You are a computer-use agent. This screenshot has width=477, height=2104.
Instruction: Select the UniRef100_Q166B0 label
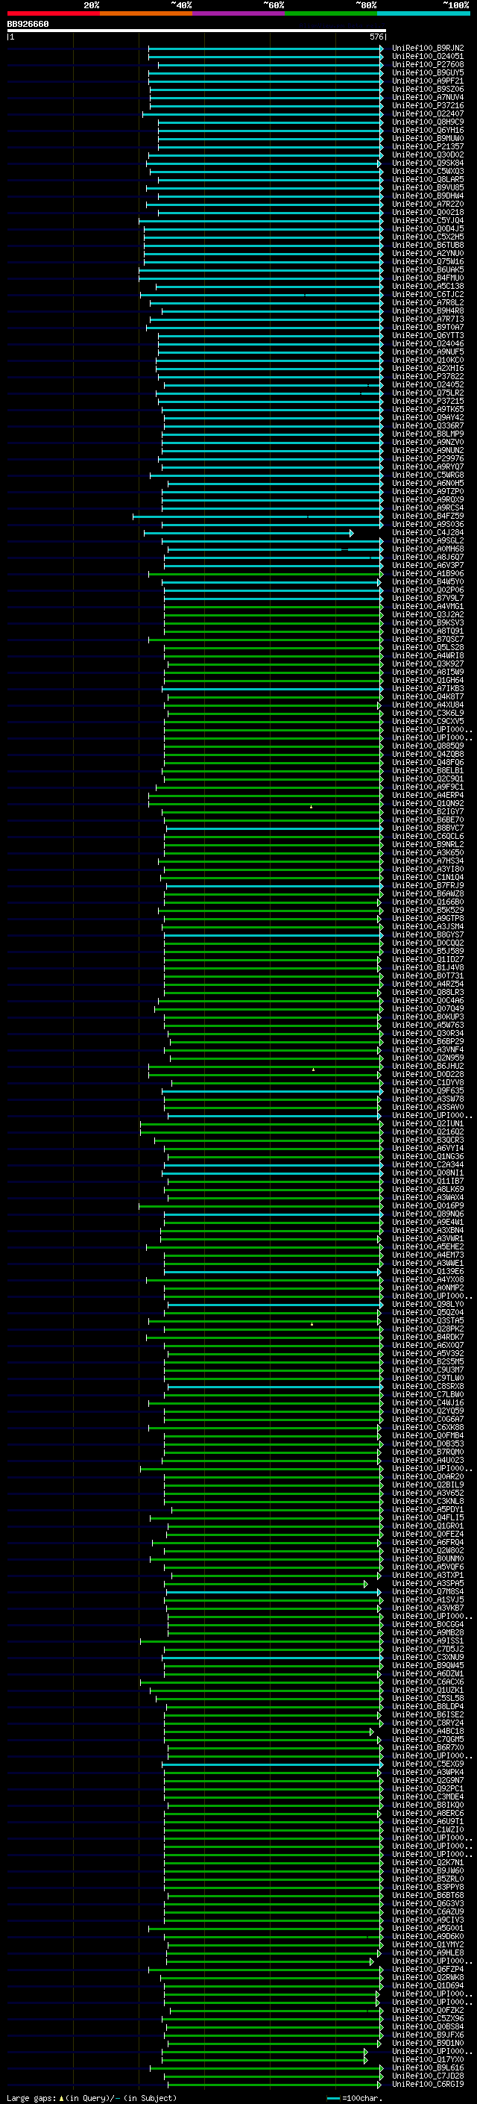point(428,902)
